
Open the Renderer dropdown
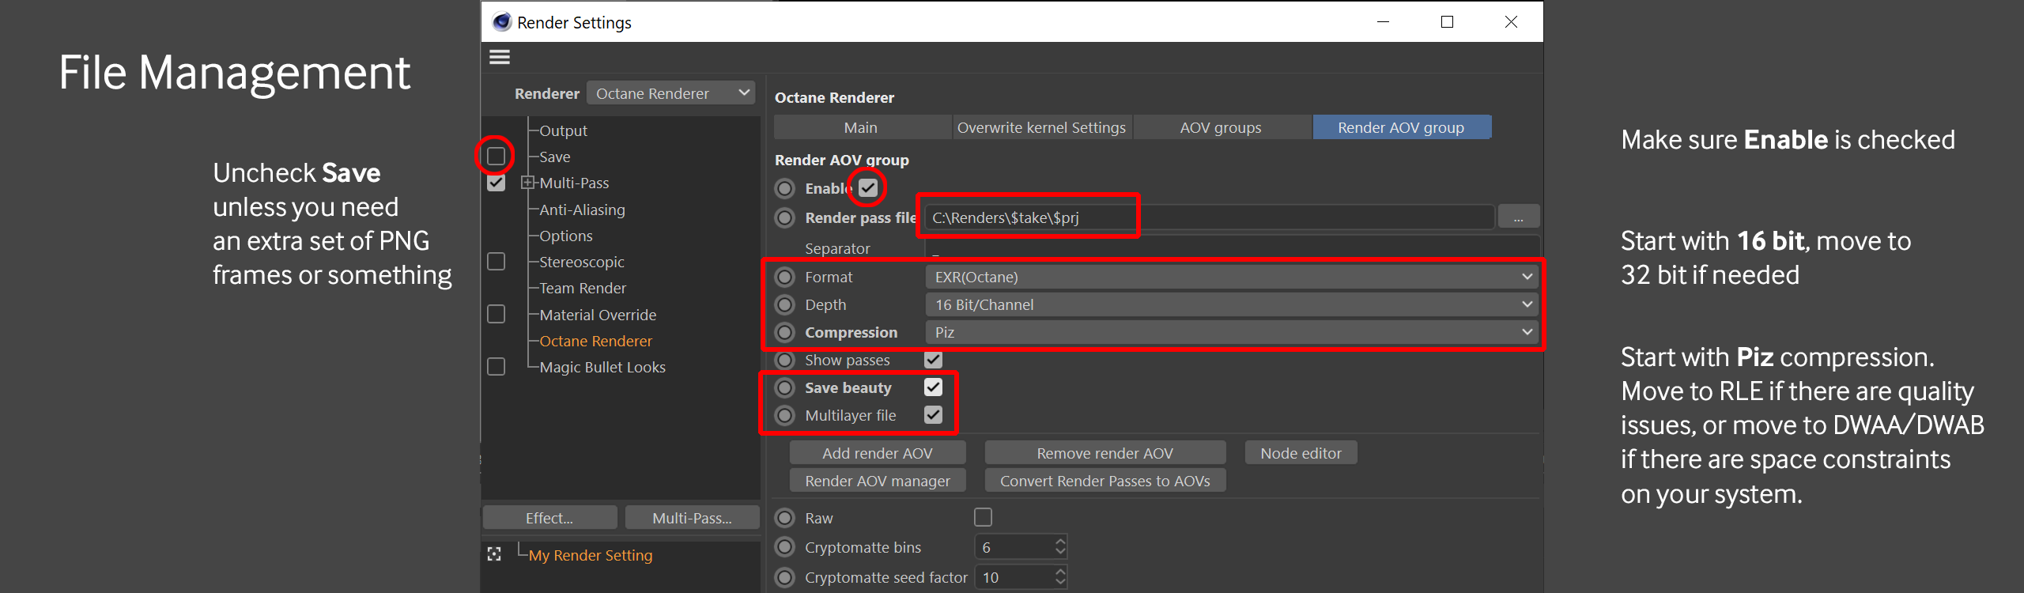670,93
